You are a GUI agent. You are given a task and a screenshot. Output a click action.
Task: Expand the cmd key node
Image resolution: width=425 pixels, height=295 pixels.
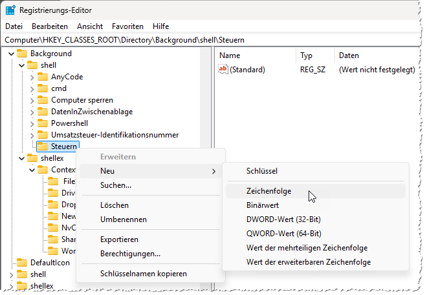[33, 88]
